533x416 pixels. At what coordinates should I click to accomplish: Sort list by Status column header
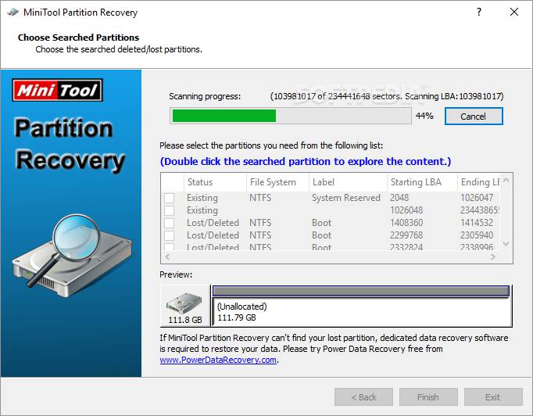pos(215,182)
